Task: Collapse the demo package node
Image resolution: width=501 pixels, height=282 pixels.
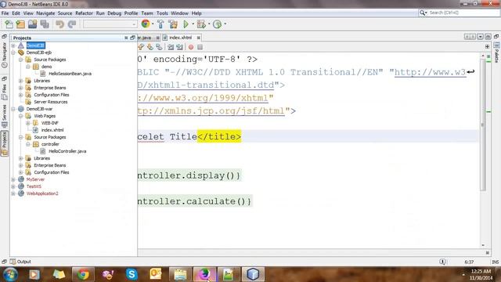Action: [28, 67]
